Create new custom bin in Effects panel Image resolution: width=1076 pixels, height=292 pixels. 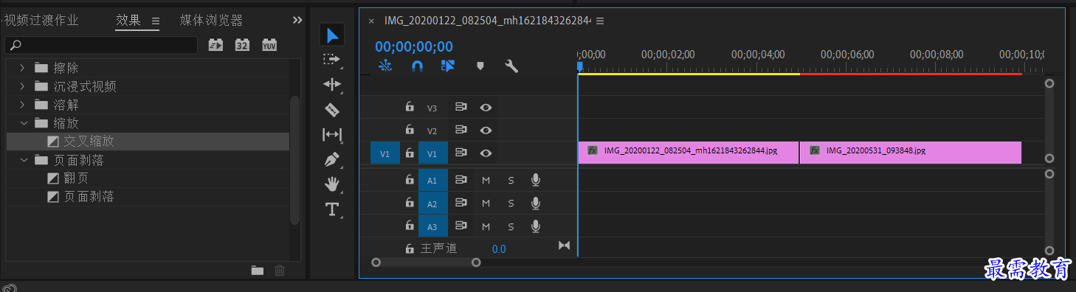(257, 271)
